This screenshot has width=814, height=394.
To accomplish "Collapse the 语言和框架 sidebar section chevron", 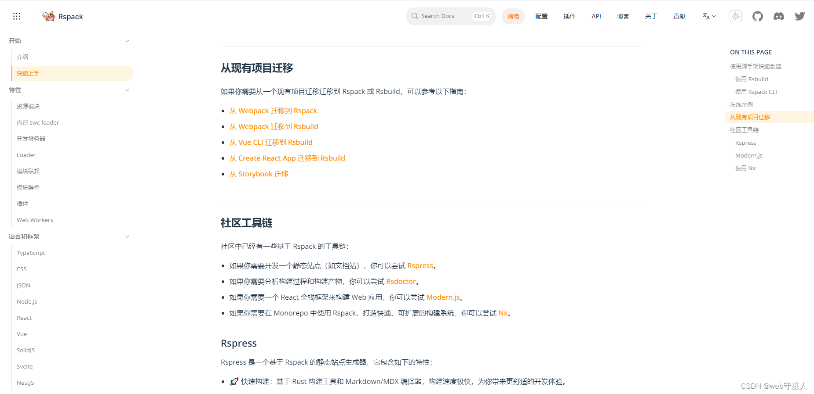I will tap(127, 236).
